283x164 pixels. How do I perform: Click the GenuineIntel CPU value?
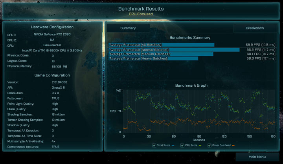52,45
